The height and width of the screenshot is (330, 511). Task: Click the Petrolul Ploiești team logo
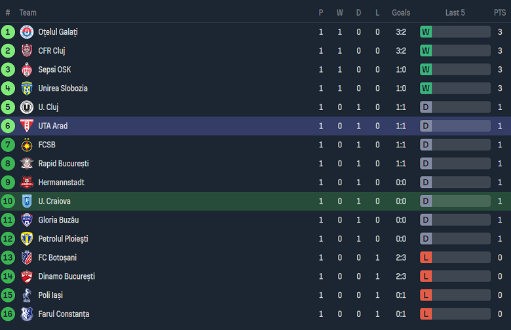(x=27, y=239)
